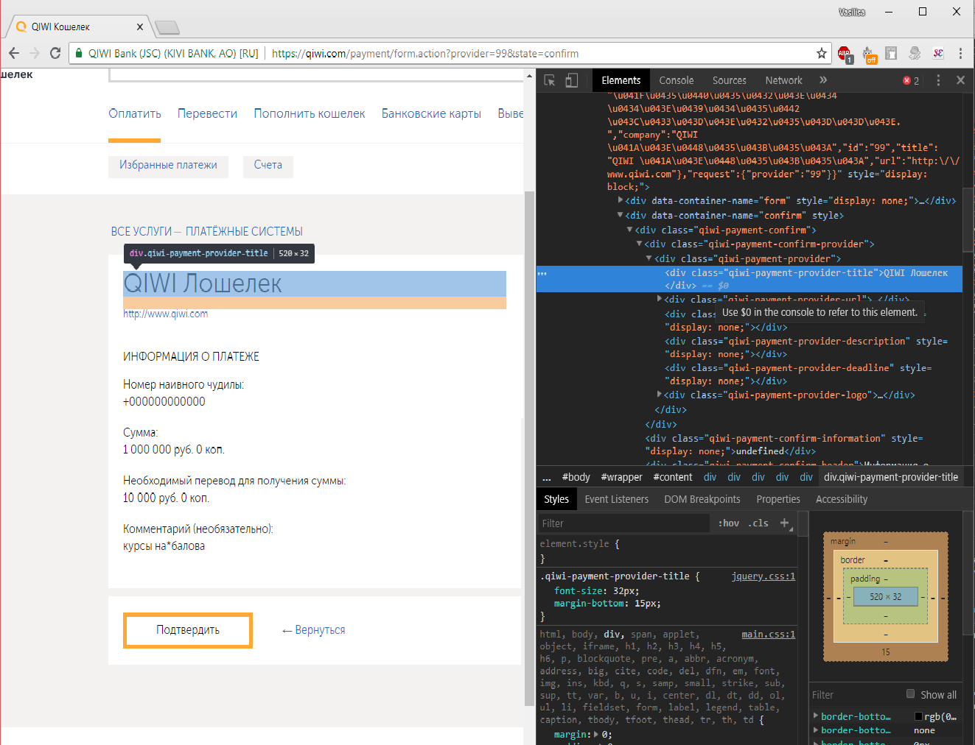Expand the computed border-bottom property with rgb value
The height and width of the screenshot is (745, 975).
[816, 716]
